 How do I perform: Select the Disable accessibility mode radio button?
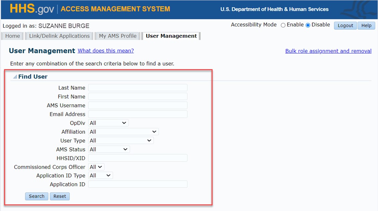[x=308, y=25]
